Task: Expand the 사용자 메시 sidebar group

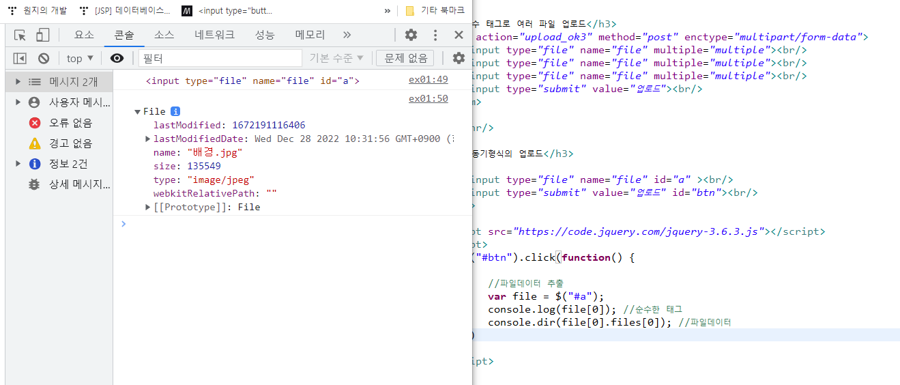Action: click(x=18, y=102)
